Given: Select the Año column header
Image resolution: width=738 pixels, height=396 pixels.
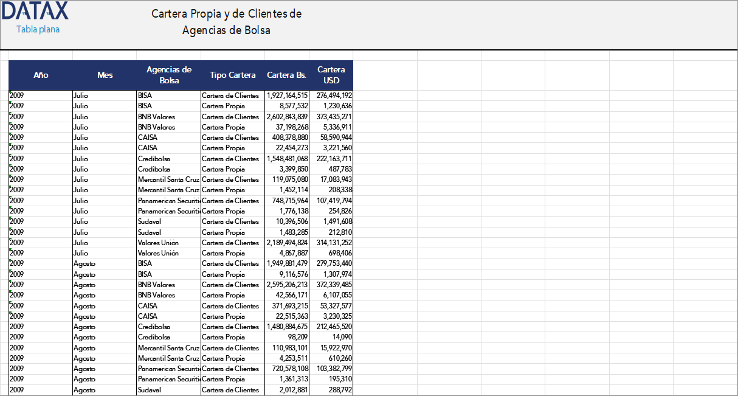Looking at the screenshot, I should pyautogui.click(x=40, y=75).
